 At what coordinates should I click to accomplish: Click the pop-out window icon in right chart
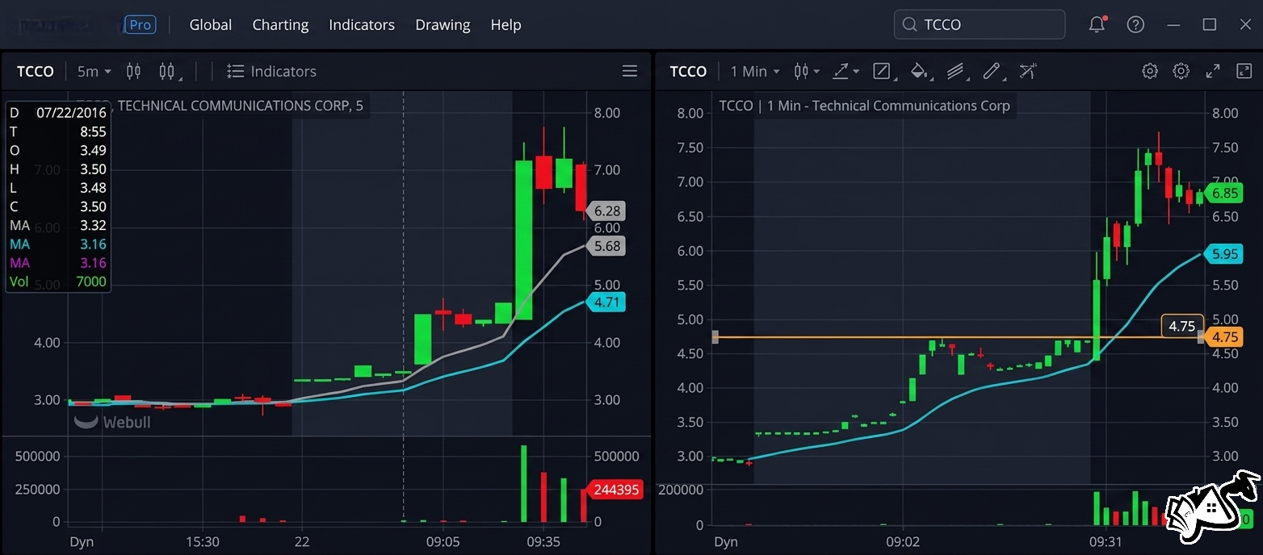pyautogui.click(x=1244, y=71)
